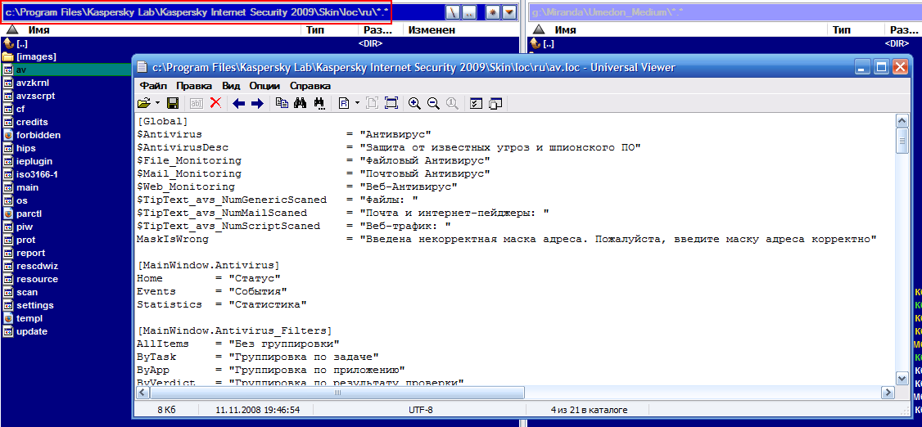Viewport: 922px width, 427px height.
Task: Open left panel history dropdown arrow
Action: pos(508,12)
